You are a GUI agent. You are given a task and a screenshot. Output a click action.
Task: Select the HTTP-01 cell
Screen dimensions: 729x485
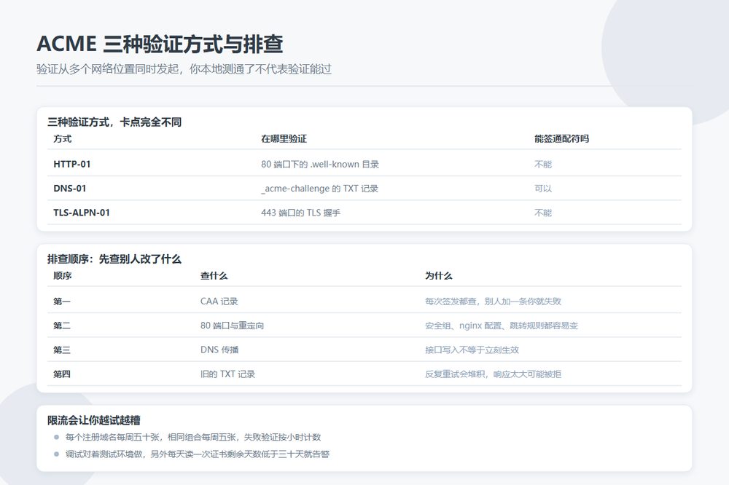pos(72,164)
